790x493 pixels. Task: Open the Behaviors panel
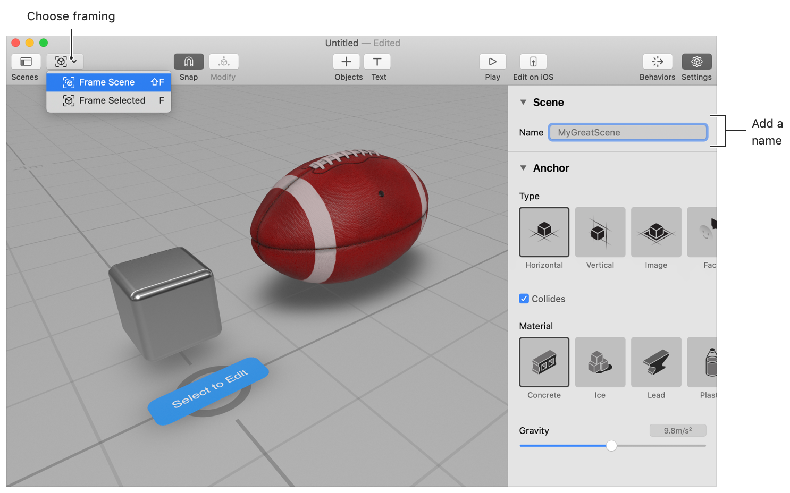[658, 62]
